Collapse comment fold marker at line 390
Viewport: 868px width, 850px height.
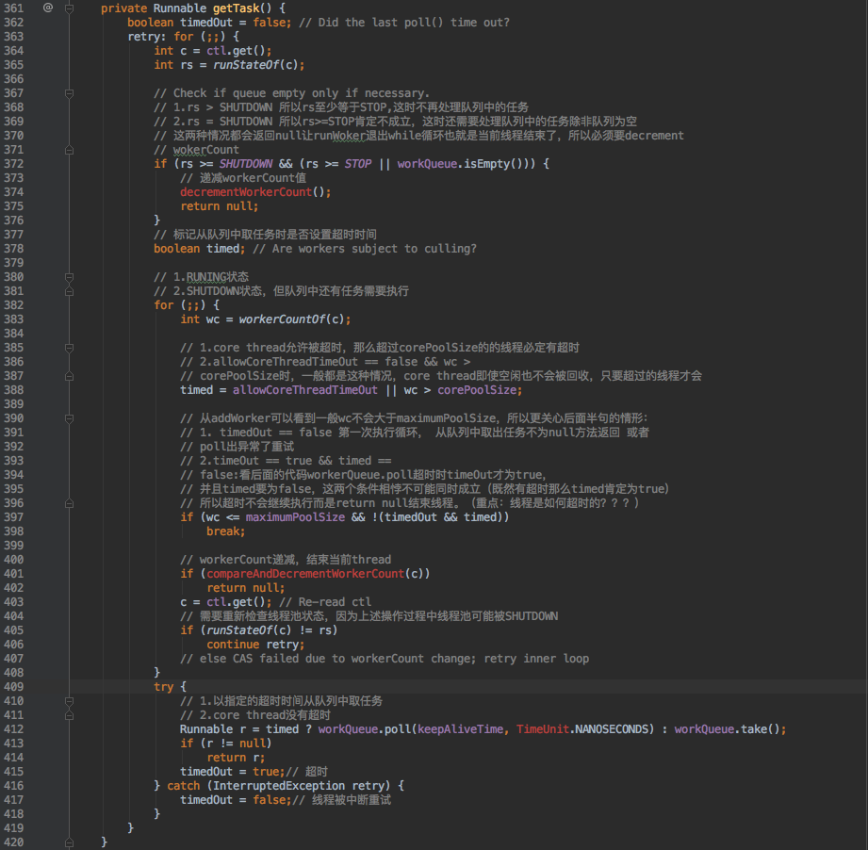(x=69, y=418)
